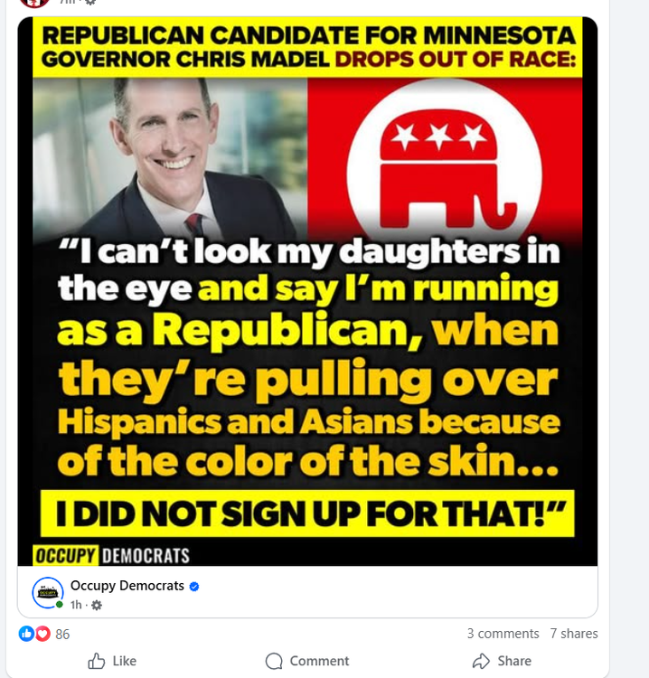Image resolution: width=649 pixels, height=678 pixels.
Task: Open the 1h timestamp link
Action: [76, 605]
